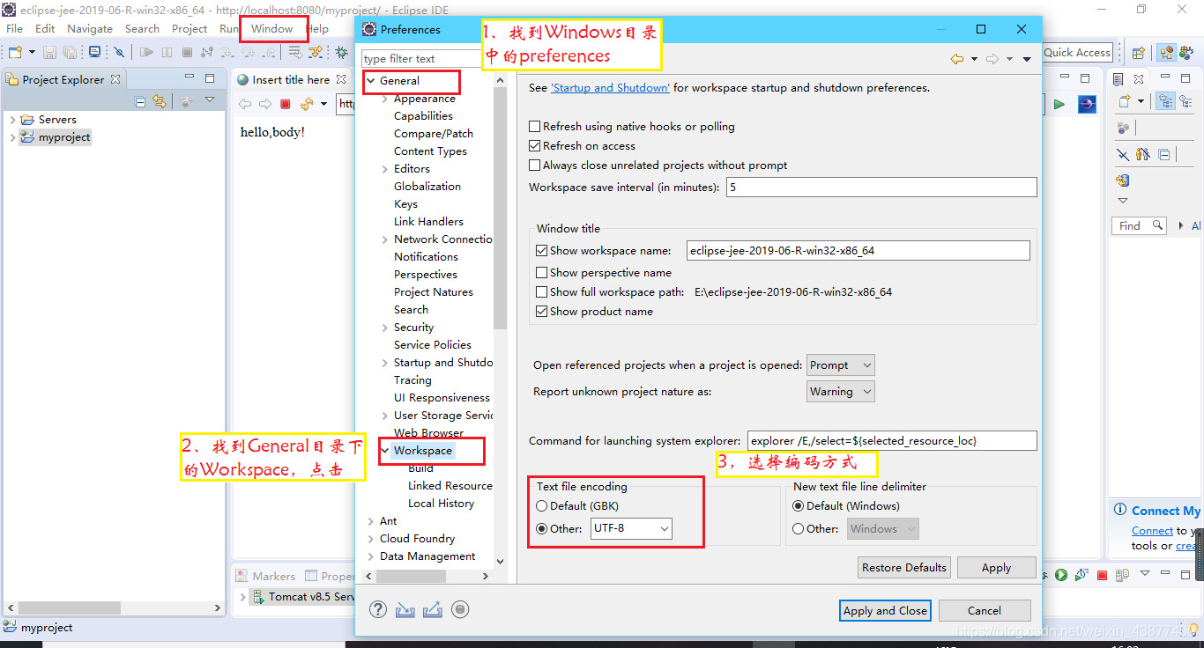The image size is (1204, 648).
Task: Toggle Show workspace name checkbox
Action: coord(541,251)
